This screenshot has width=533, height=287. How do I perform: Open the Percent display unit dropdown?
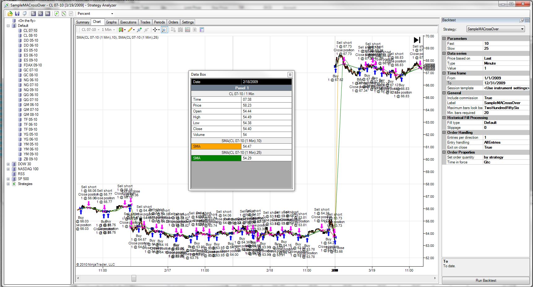pos(112,14)
